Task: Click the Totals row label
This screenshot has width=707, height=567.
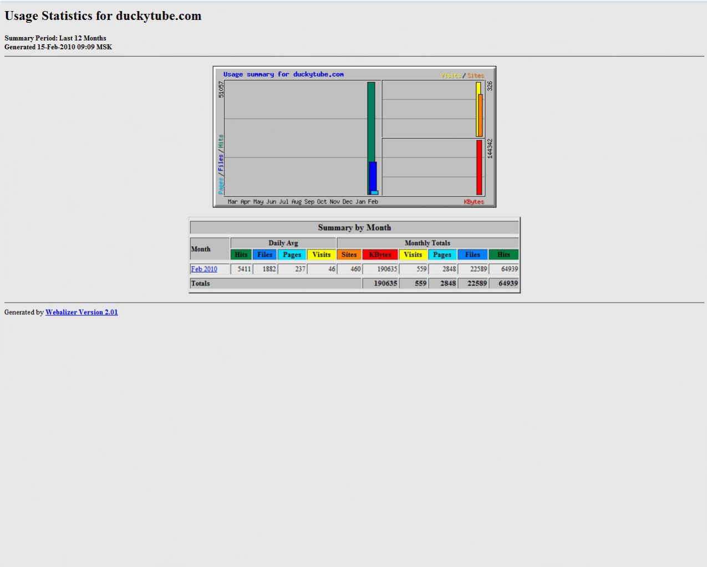Action: 201,283
